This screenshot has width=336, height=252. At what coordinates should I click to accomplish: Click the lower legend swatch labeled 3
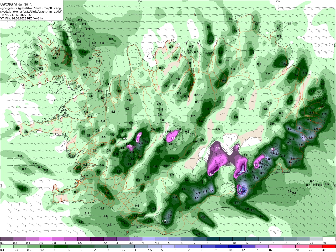click(114, 246)
